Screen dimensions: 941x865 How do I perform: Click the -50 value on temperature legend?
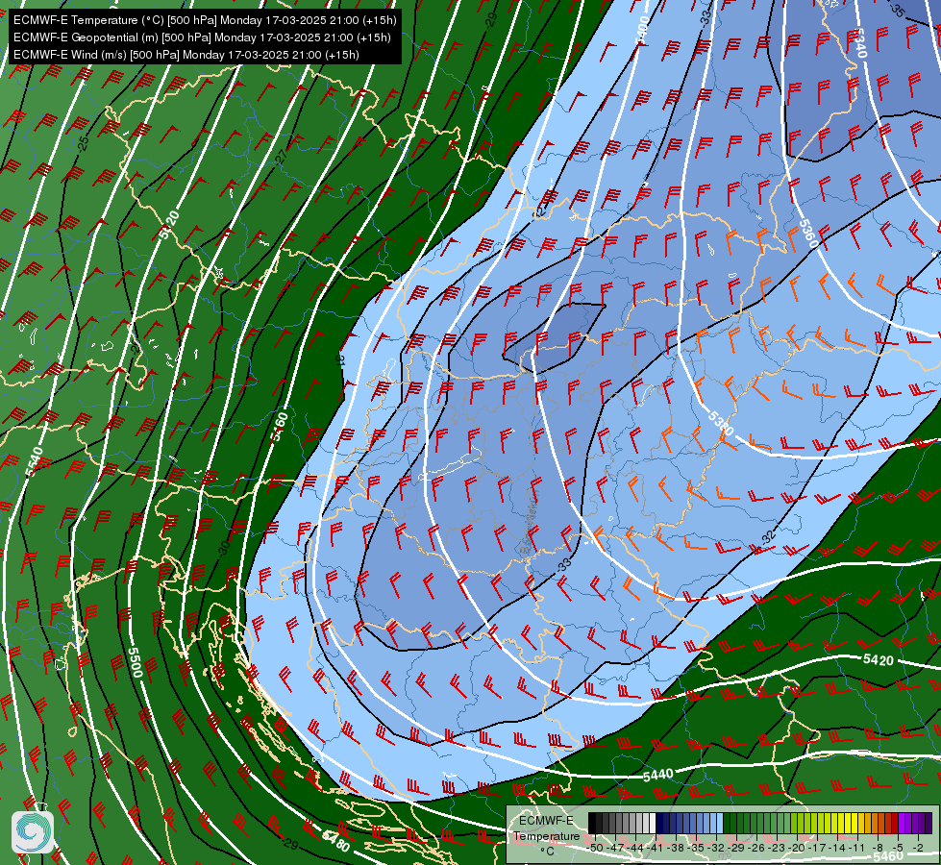596,848
